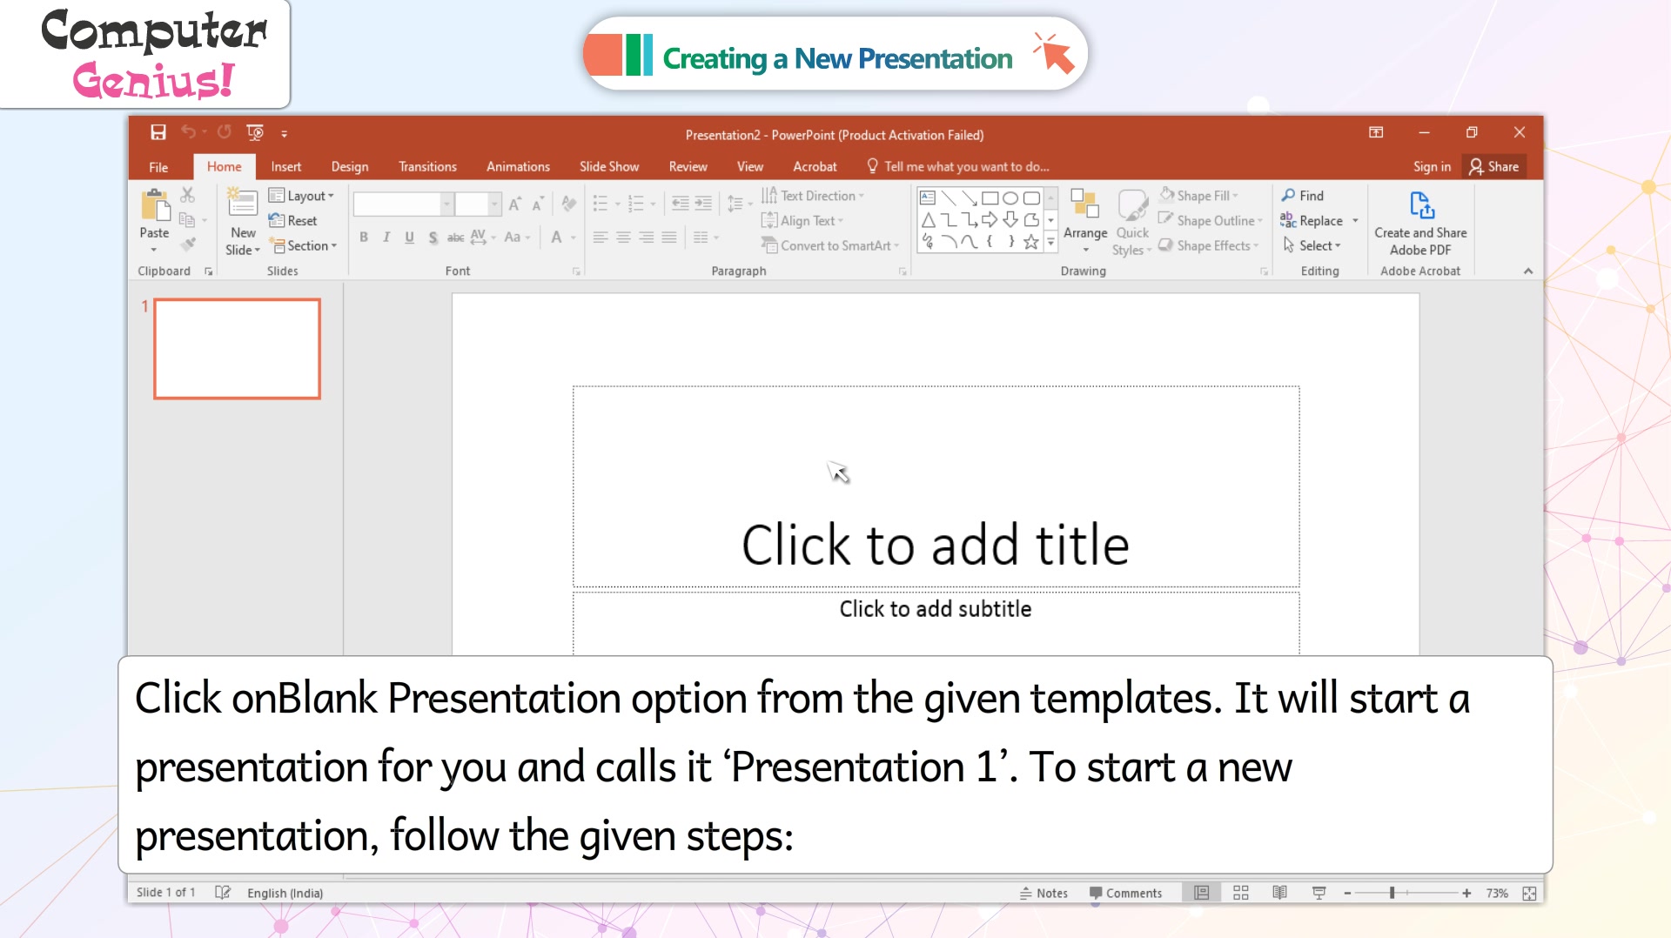Click the Share button

[x=1494, y=166]
